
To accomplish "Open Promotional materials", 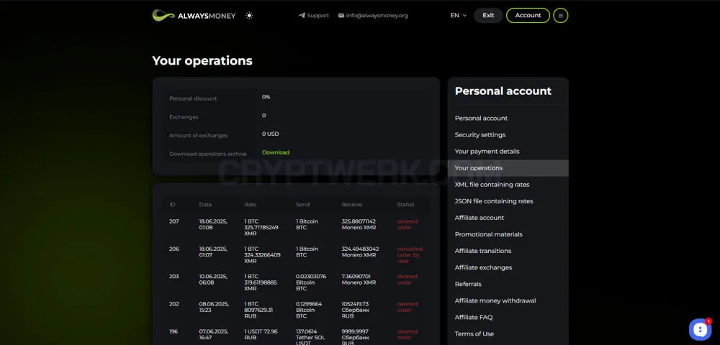I will click(x=489, y=234).
